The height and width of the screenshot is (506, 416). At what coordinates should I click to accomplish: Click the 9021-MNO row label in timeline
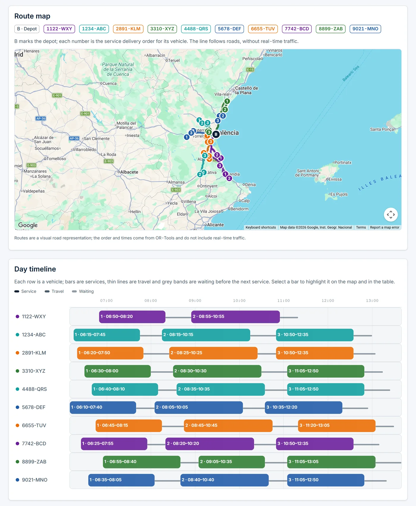[34, 480]
